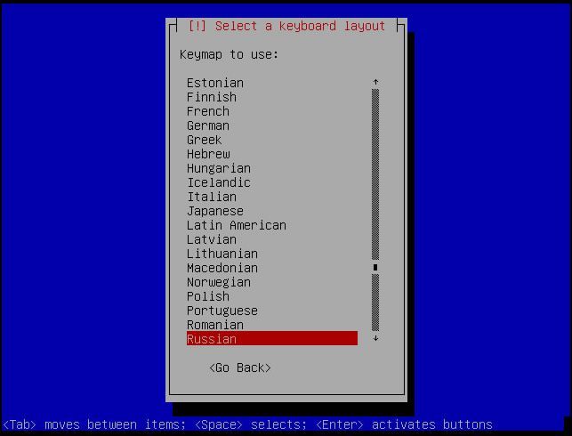Select French in the keymap list

pos(208,111)
